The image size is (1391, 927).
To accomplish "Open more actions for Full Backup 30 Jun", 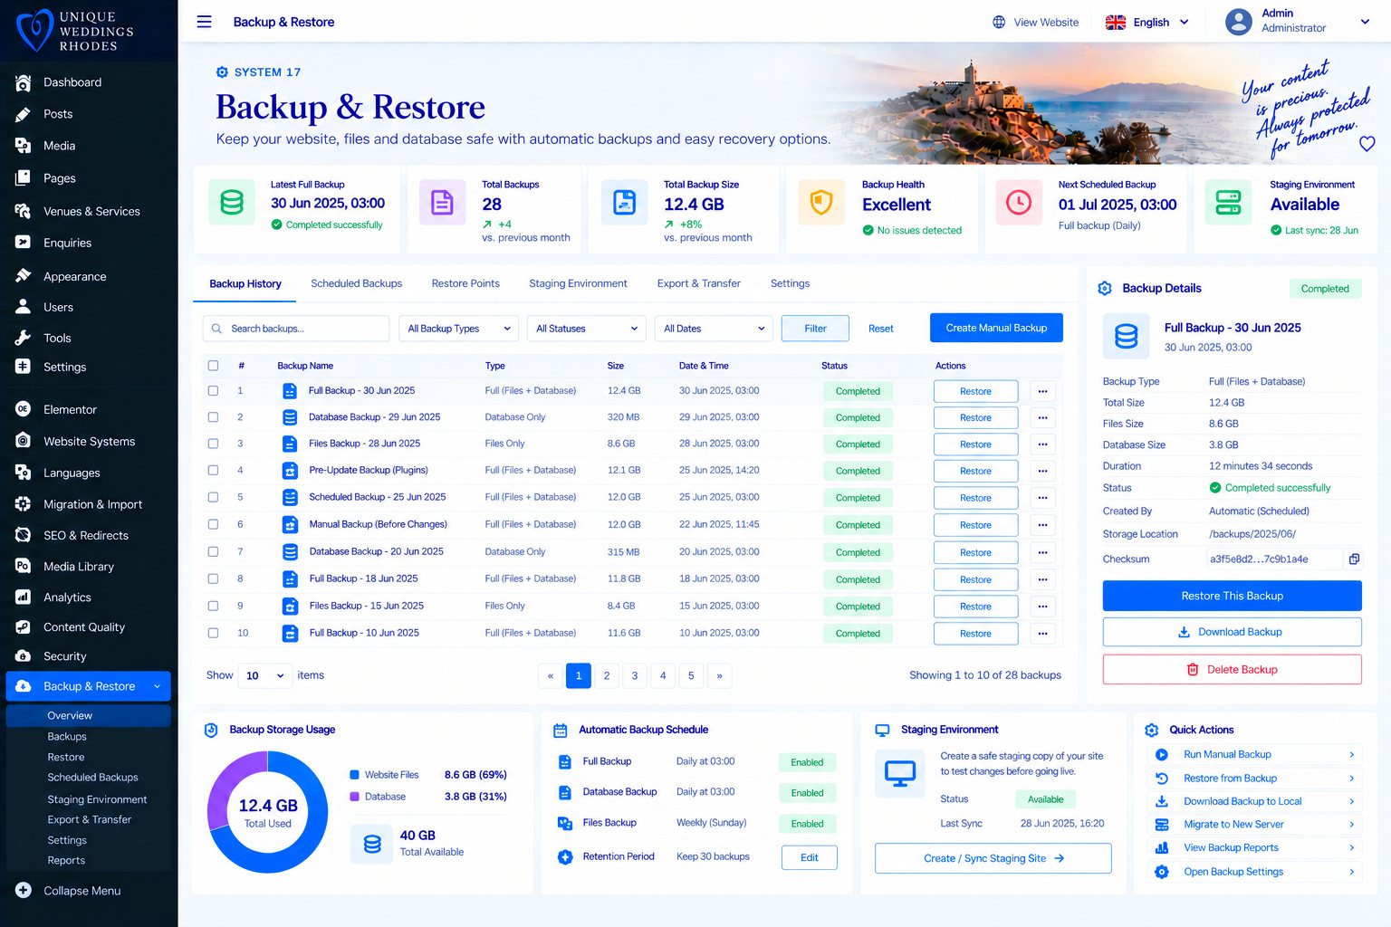I will point(1042,391).
